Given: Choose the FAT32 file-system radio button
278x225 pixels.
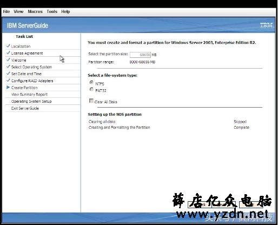Looking at the screenshot, I should point(91,89).
